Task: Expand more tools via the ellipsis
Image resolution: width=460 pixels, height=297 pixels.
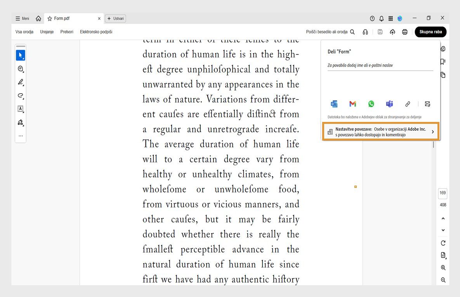Action: click(21, 136)
